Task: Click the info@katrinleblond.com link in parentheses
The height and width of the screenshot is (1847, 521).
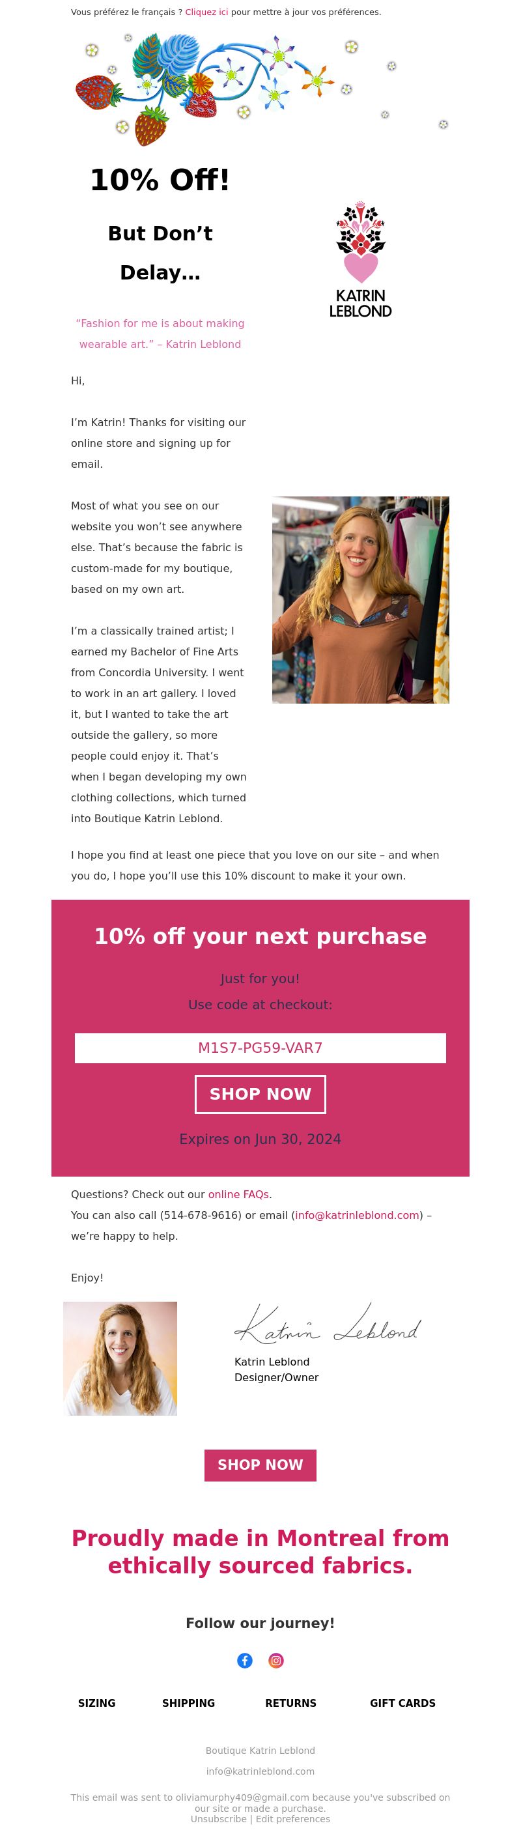Action: 357,1215
